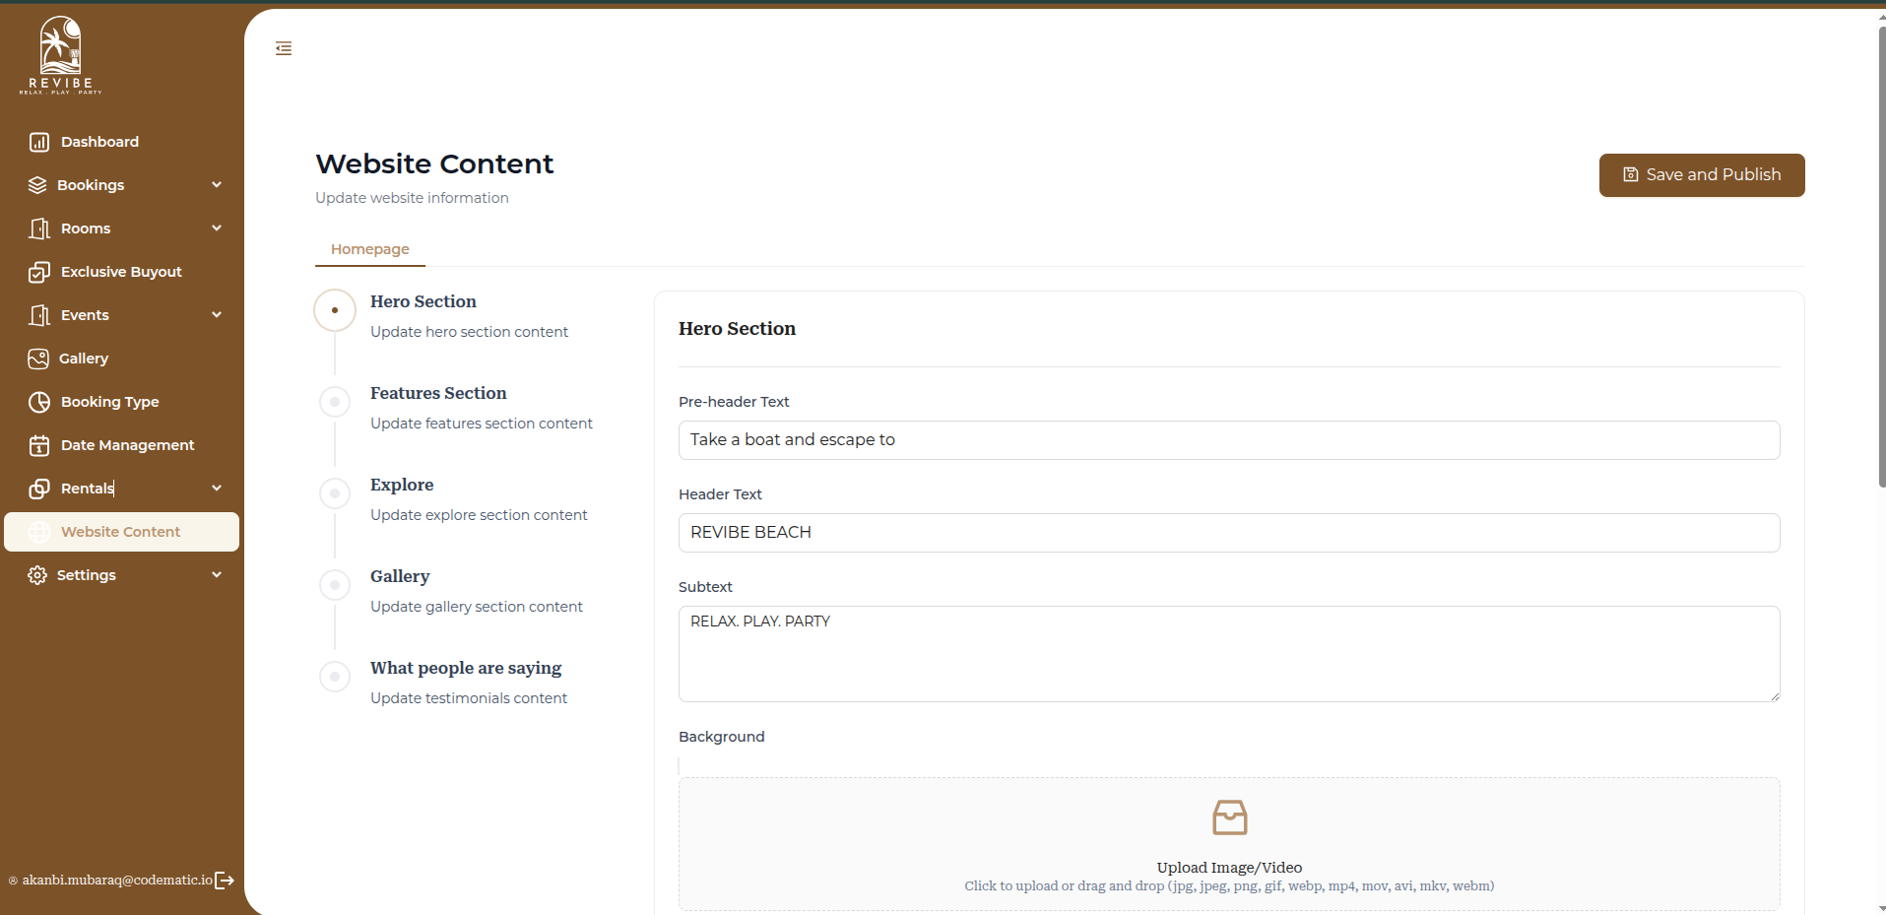
Task: Click 'Update hero section content' text
Action: [469, 332]
